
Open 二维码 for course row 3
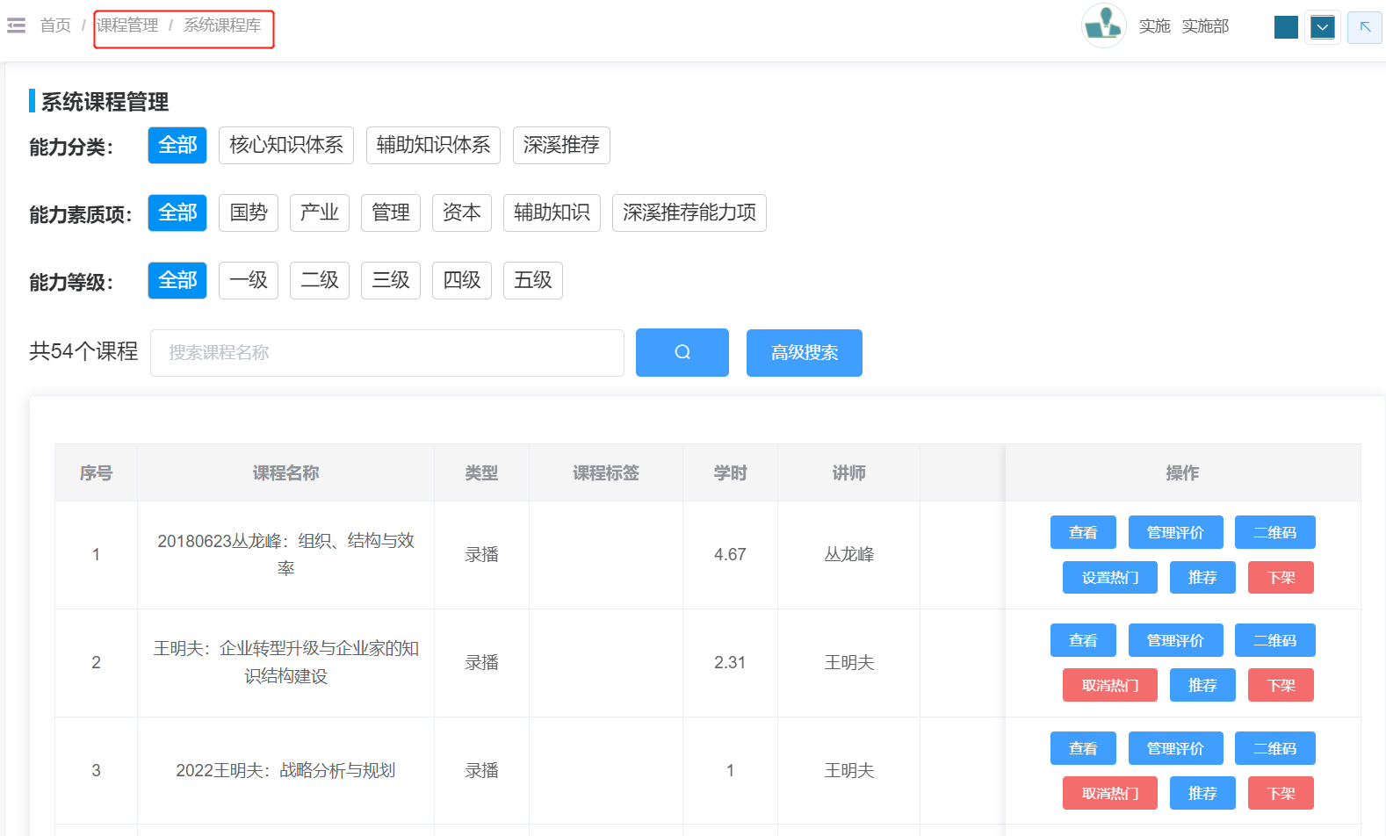point(1274,748)
